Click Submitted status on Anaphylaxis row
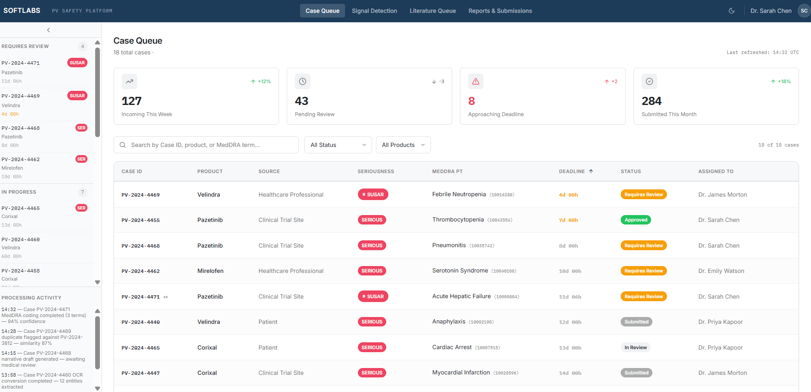811x392 pixels. coord(636,322)
